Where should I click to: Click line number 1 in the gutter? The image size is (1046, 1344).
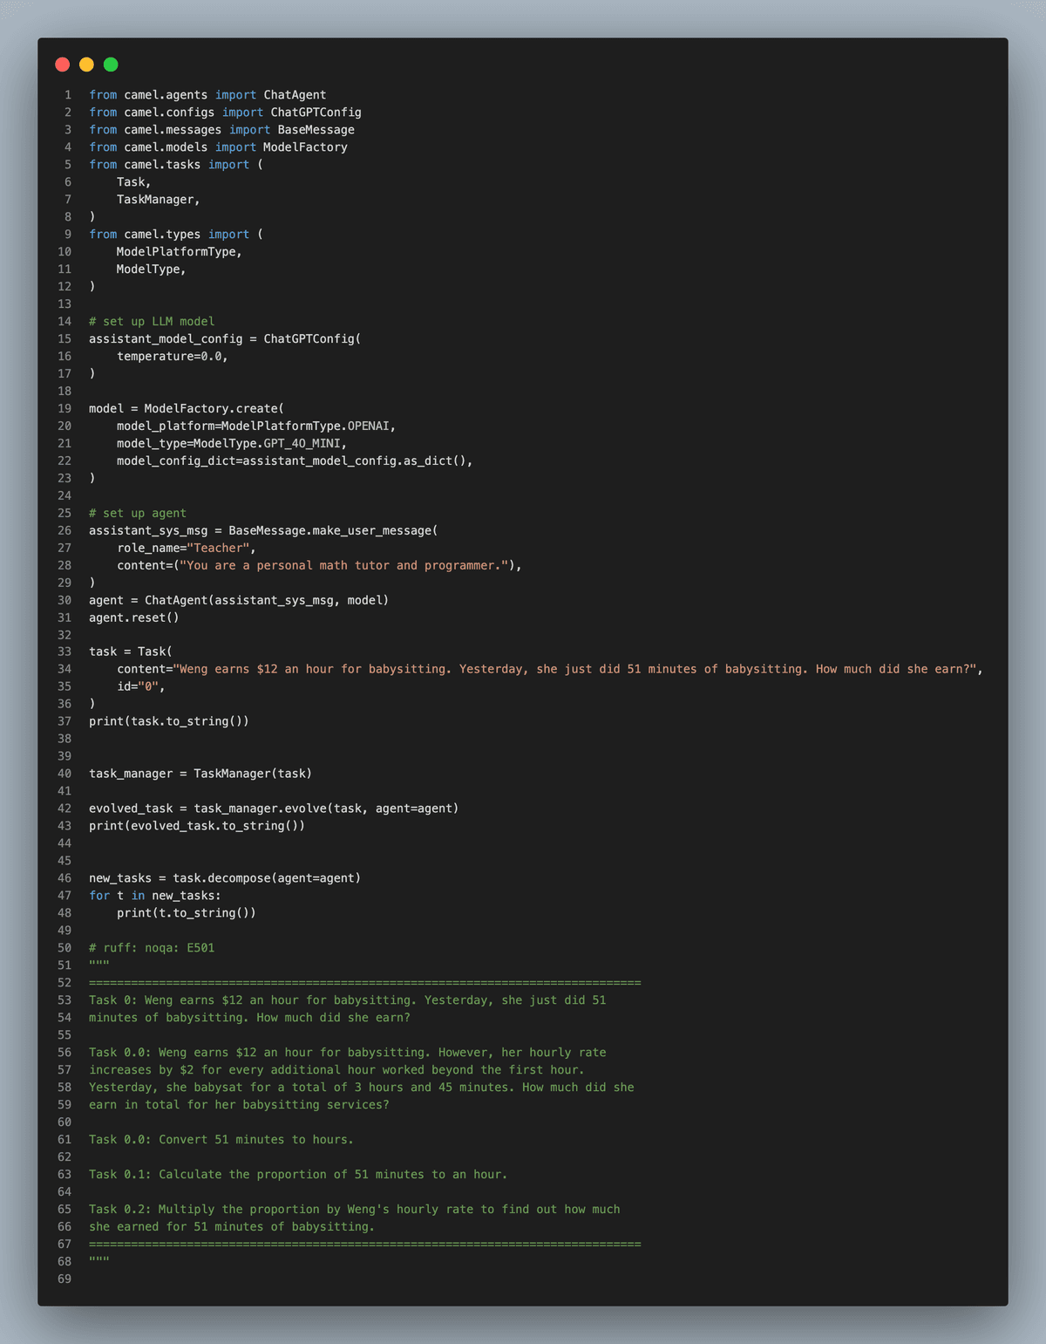tap(68, 95)
